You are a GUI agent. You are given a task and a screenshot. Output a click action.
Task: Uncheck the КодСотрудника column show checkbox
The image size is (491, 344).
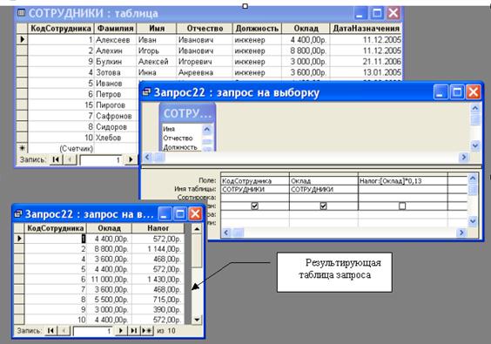255,206
